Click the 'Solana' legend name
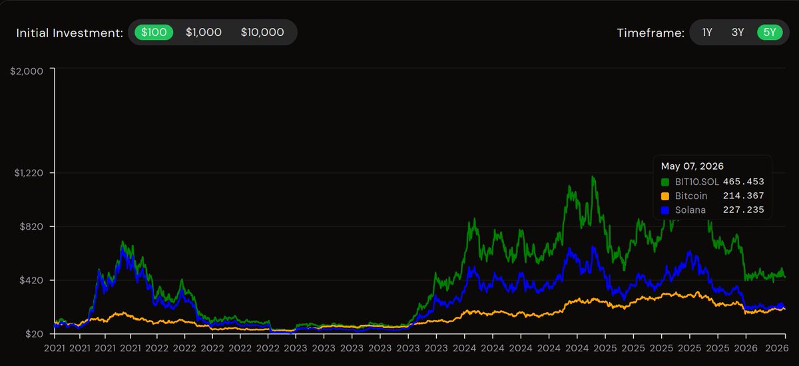This screenshot has width=799, height=366. [690, 210]
